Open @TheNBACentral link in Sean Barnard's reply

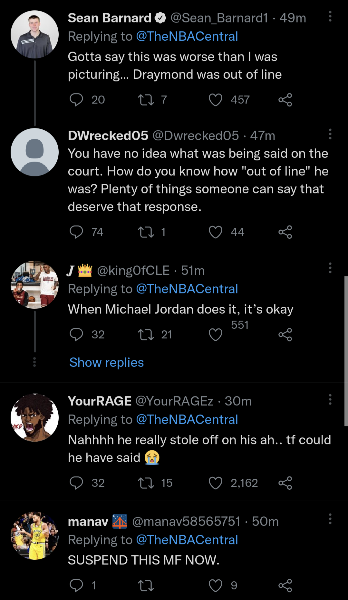[x=187, y=36]
